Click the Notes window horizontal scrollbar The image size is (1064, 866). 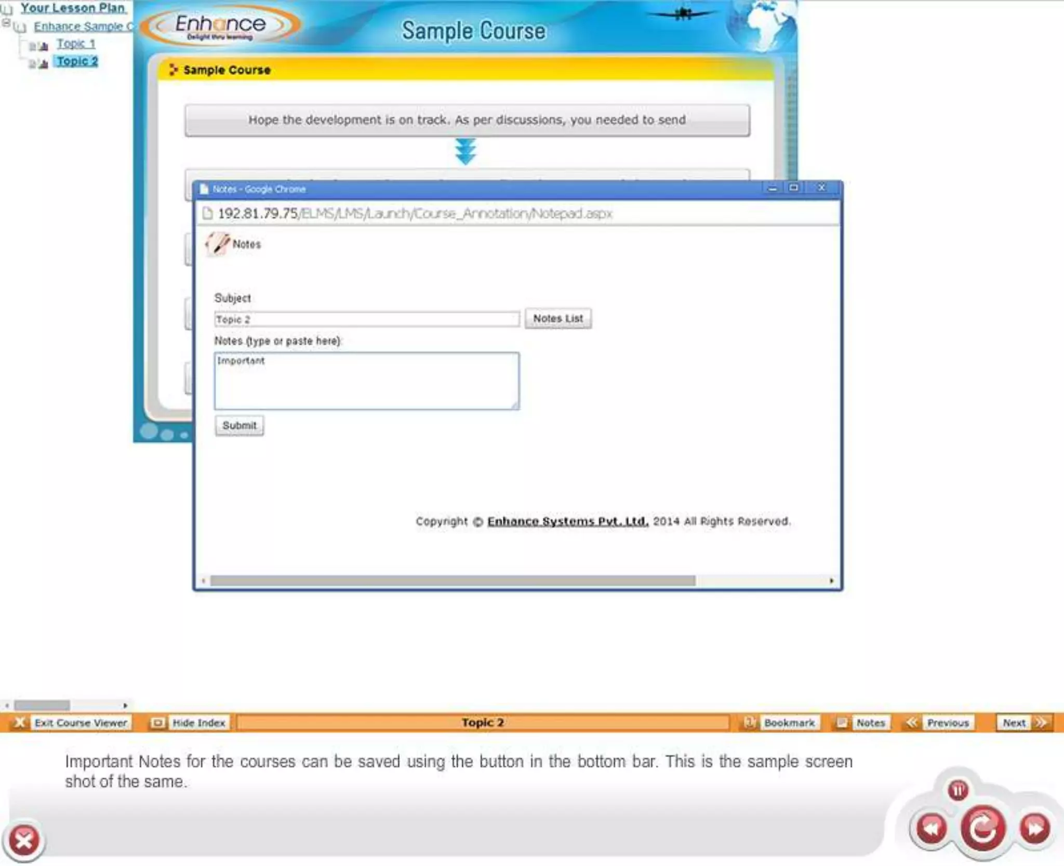point(452,581)
